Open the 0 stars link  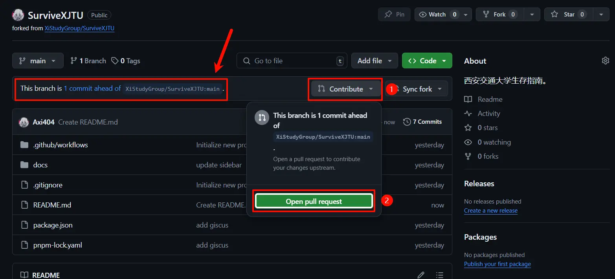tap(481, 128)
